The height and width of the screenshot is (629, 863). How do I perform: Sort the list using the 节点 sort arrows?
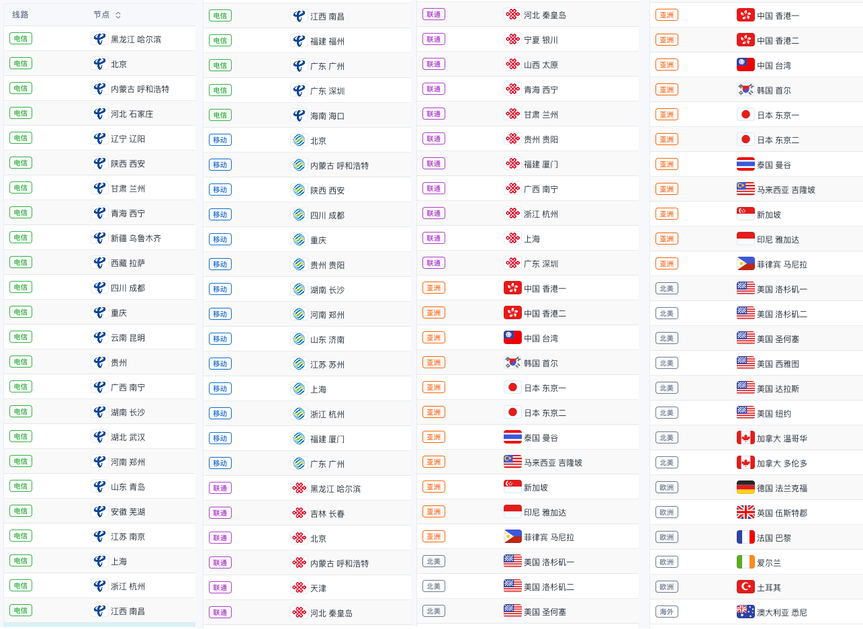[118, 15]
